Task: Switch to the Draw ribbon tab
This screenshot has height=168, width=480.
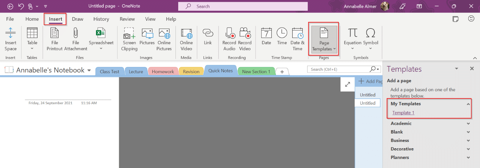Action: click(77, 19)
